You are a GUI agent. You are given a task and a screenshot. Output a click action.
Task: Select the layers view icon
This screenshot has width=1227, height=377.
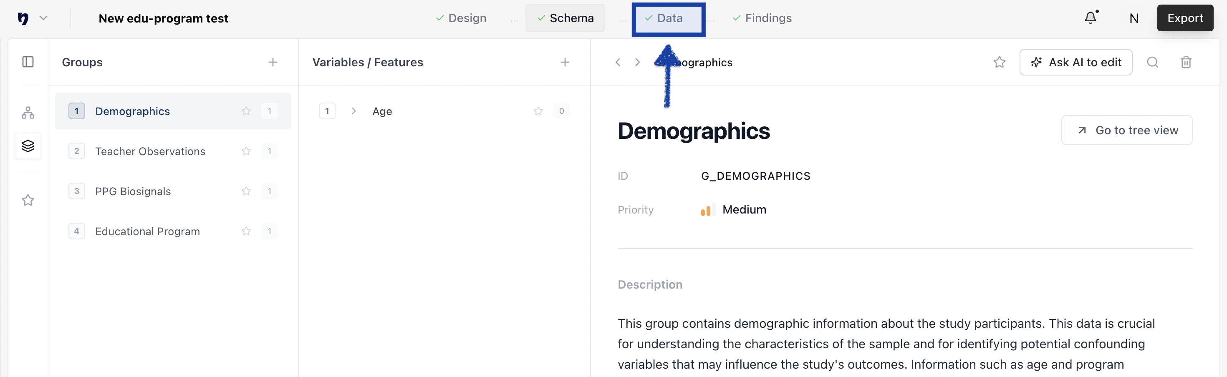28,146
